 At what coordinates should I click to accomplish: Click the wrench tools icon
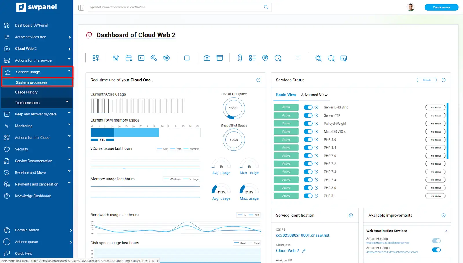[154, 58]
